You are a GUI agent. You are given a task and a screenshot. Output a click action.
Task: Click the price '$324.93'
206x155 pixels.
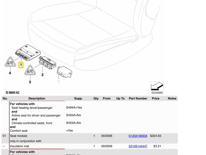pos(155,136)
